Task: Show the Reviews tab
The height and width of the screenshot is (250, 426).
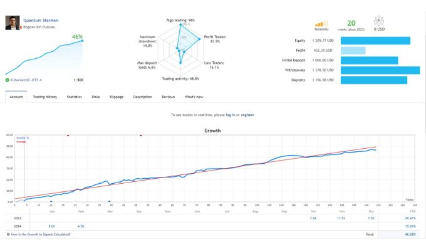Action: 168,97
